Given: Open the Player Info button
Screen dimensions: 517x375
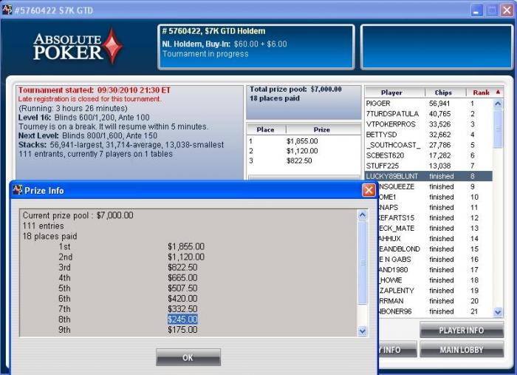Looking at the screenshot, I should 462,330.
